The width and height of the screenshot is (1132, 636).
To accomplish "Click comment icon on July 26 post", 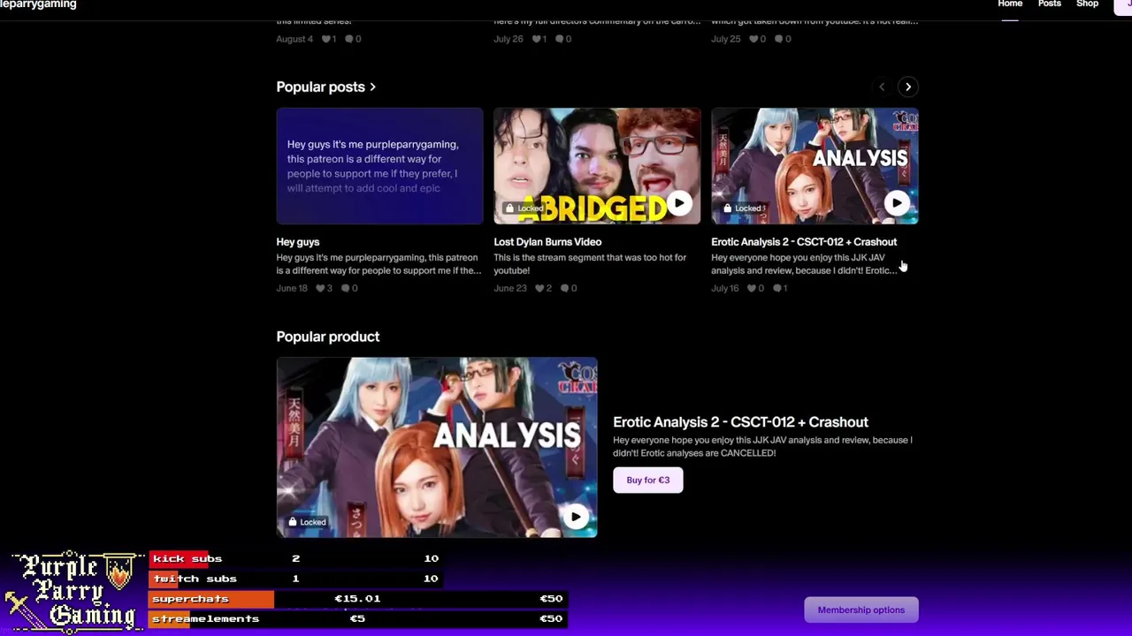I will [x=560, y=39].
